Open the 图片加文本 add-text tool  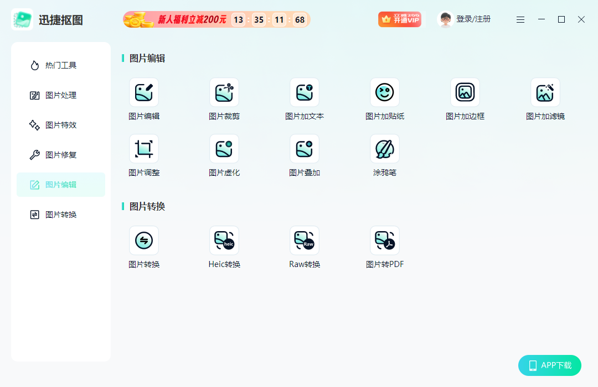pyautogui.click(x=305, y=98)
